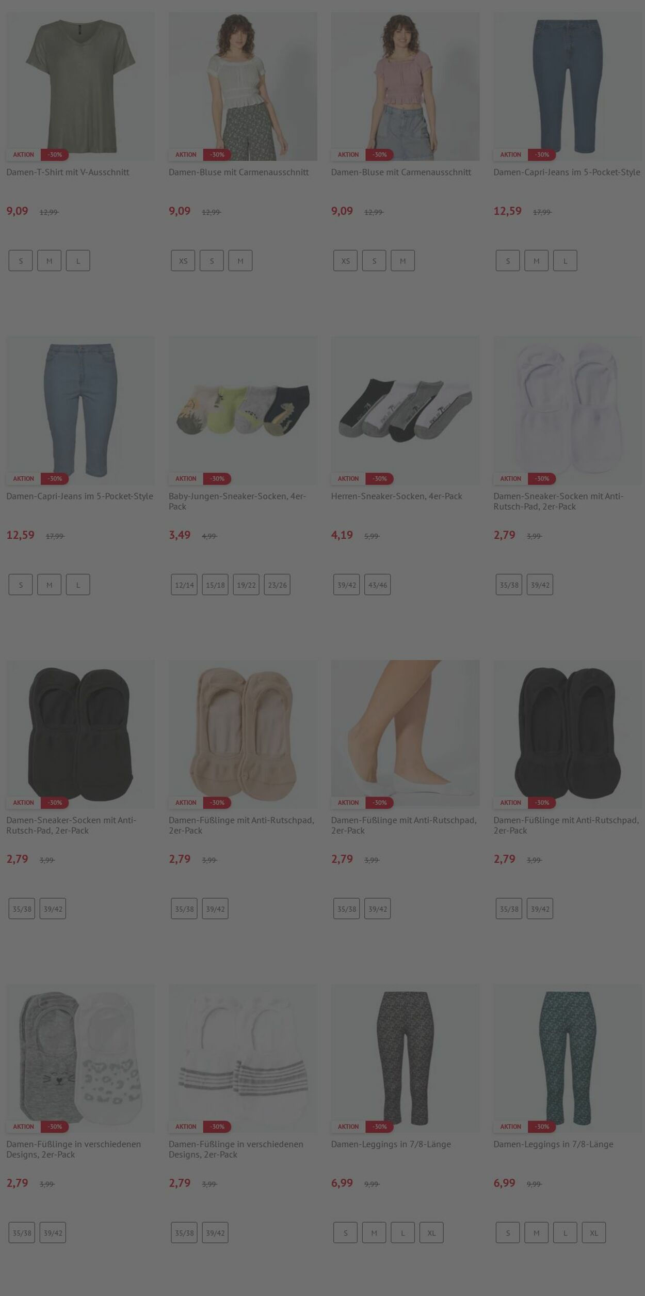
Task: Click the AKTION badge on olive T-shirt
Action: point(23,154)
